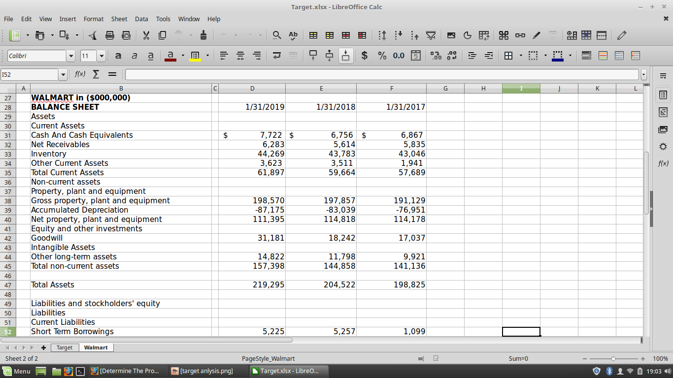This screenshot has width=673, height=378.
Task: Click the formula input line
Action: click(382, 75)
